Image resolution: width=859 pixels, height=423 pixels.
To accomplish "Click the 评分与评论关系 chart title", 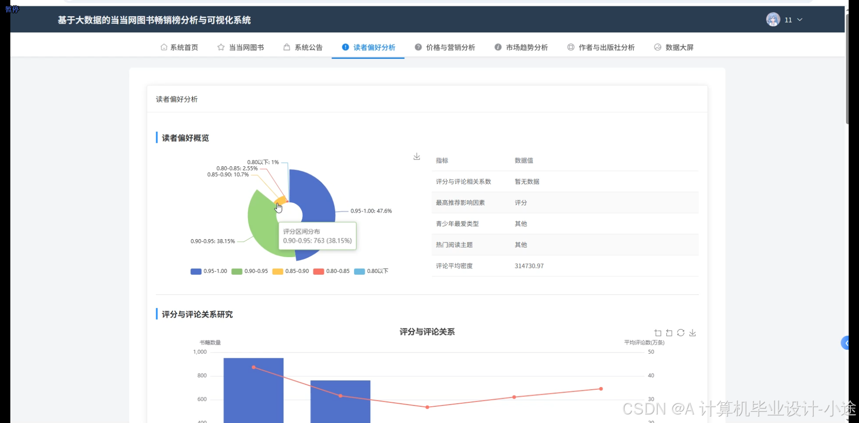I will click(x=427, y=332).
